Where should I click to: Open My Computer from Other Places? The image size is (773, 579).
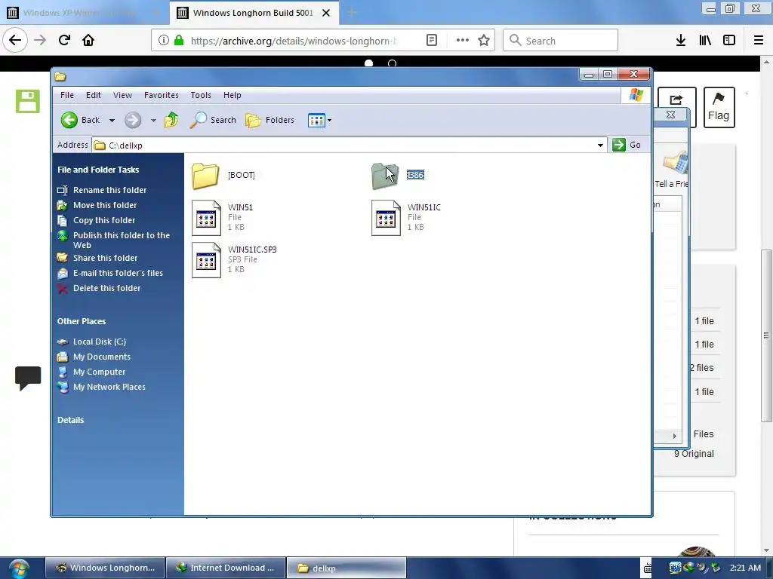point(99,372)
